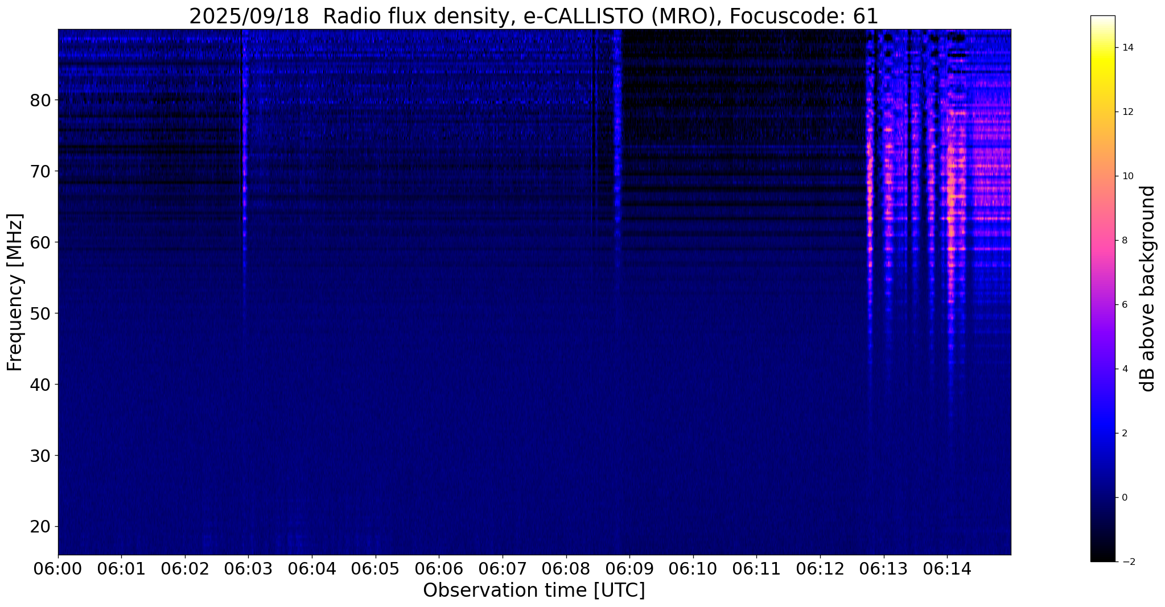Click the 70 MHz frequency tick label
This screenshot has width=1165, height=607.
[x=40, y=171]
